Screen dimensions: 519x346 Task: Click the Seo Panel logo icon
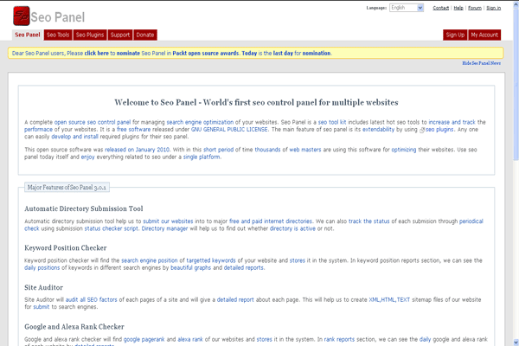(21, 14)
